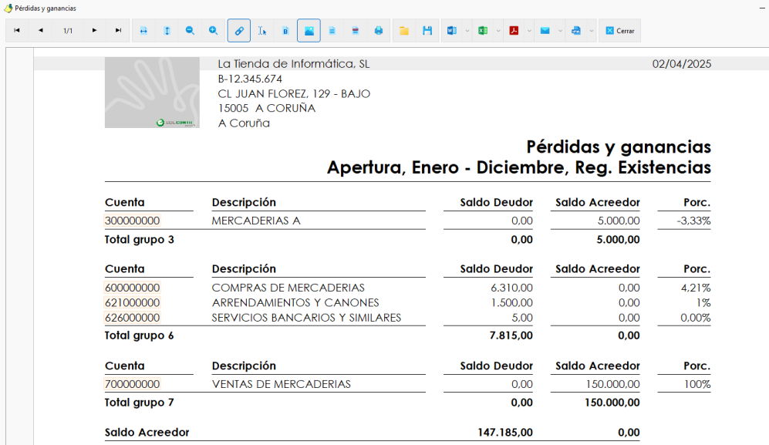The image size is (769, 445).
Task: Expand the Word export dropdown arrow
Action: pyautogui.click(x=467, y=30)
